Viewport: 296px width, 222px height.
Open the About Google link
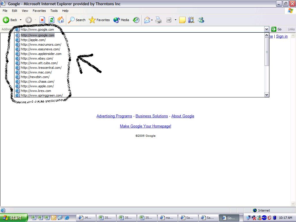pyautogui.click(x=183, y=116)
